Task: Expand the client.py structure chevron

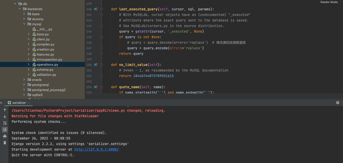Action: pos(29,39)
